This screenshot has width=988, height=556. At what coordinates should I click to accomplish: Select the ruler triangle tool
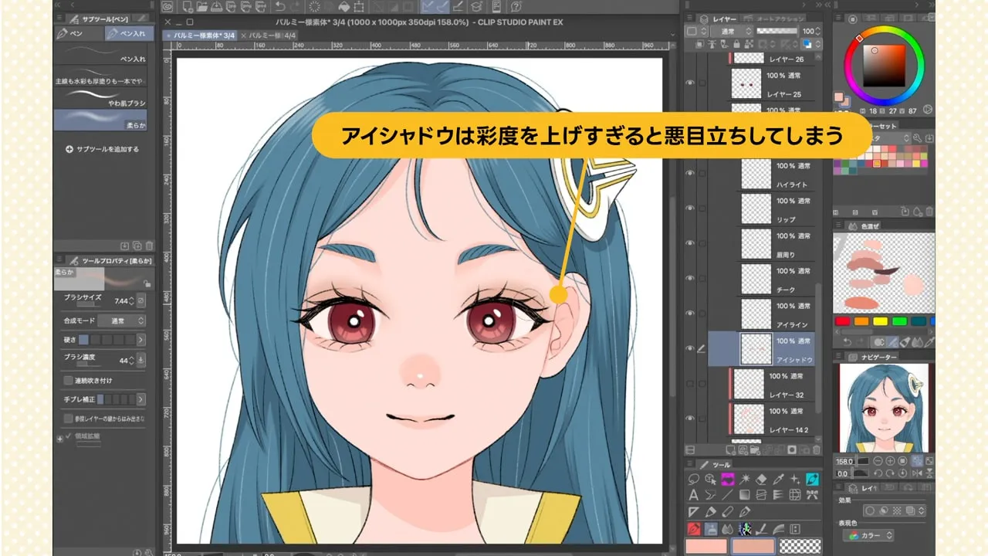click(693, 512)
